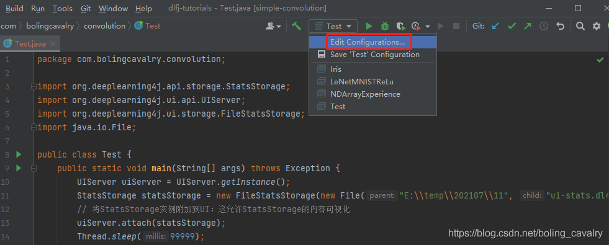Open the Test run configuration dropdown

pos(333,26)
